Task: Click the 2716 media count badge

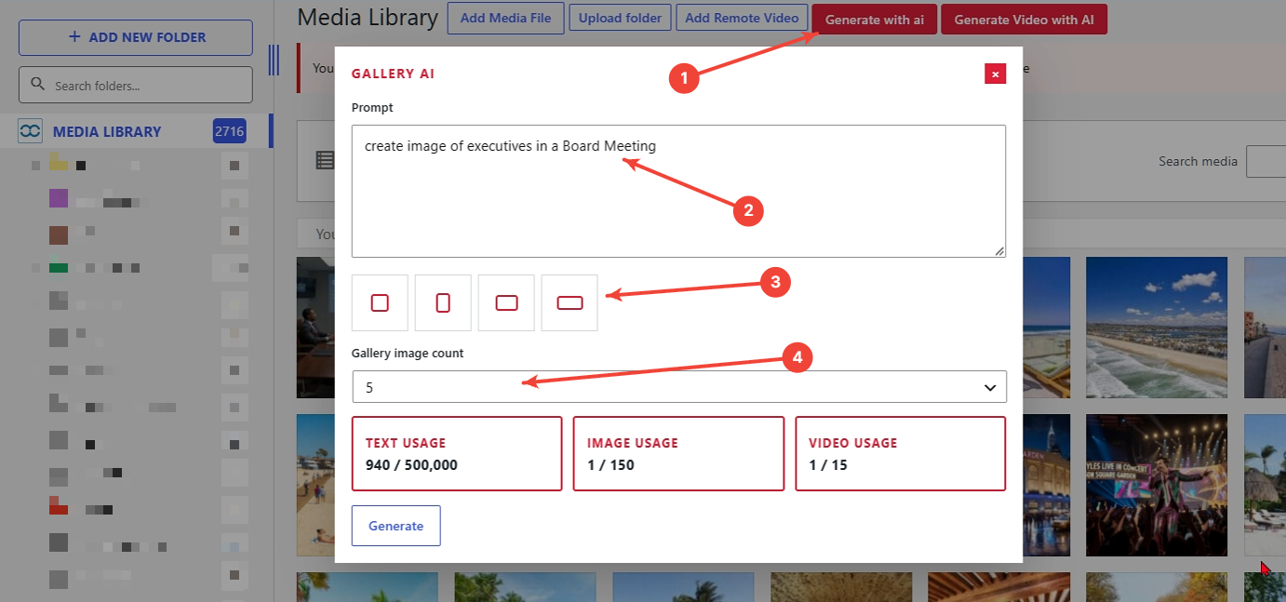Action: click(229, 132)
